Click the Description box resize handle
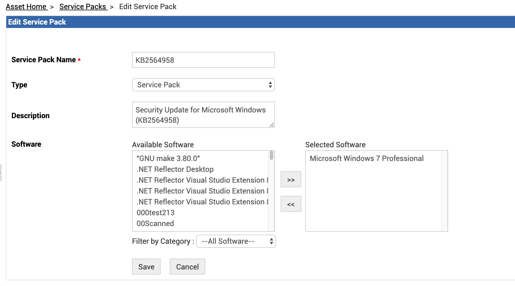Viewport: 515px width, 286px height. click(272, 125)
